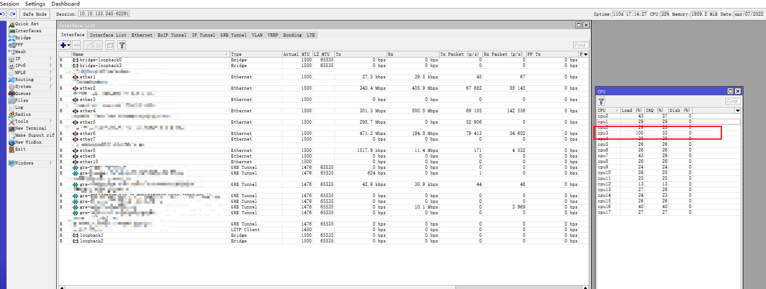Click the undo arrow button in toolbar
The height and width of the screenshot is (289, 766).
click(x=3, y=14)
